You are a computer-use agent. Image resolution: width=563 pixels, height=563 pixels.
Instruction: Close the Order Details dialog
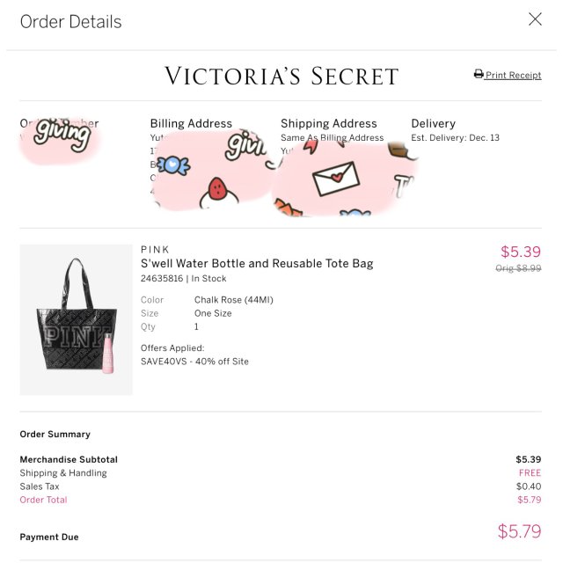tap(535, 19)
